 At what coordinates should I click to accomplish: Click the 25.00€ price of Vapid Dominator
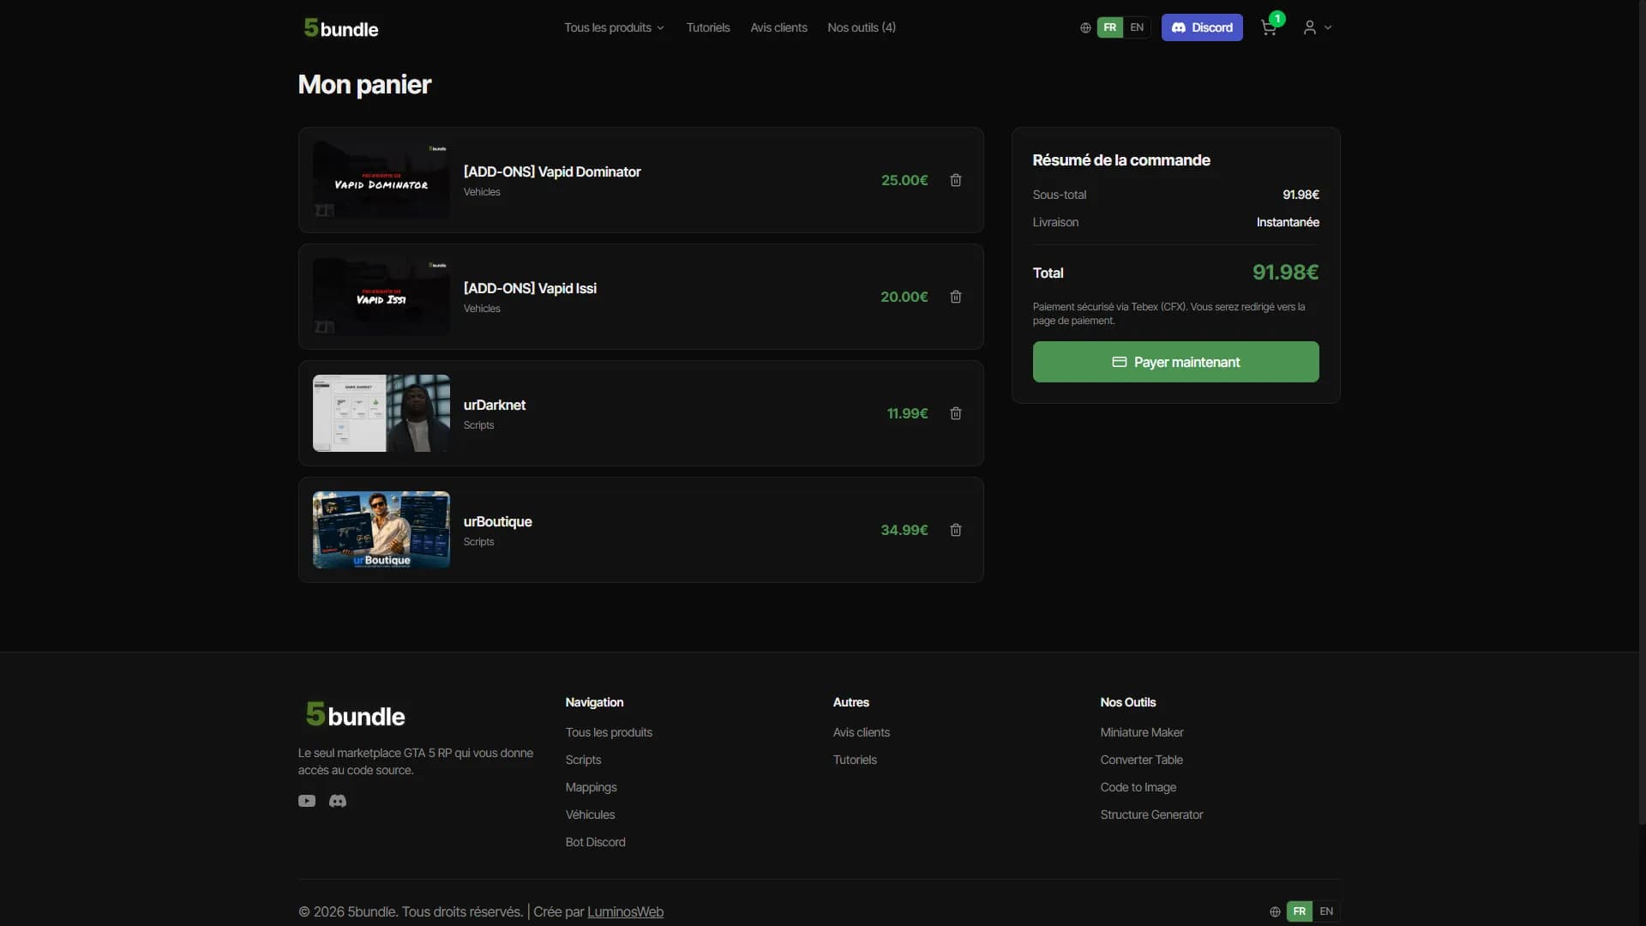(x=904, y=180)
